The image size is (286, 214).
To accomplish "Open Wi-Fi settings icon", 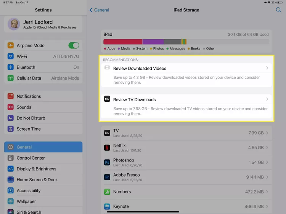I will click(11, 56).
